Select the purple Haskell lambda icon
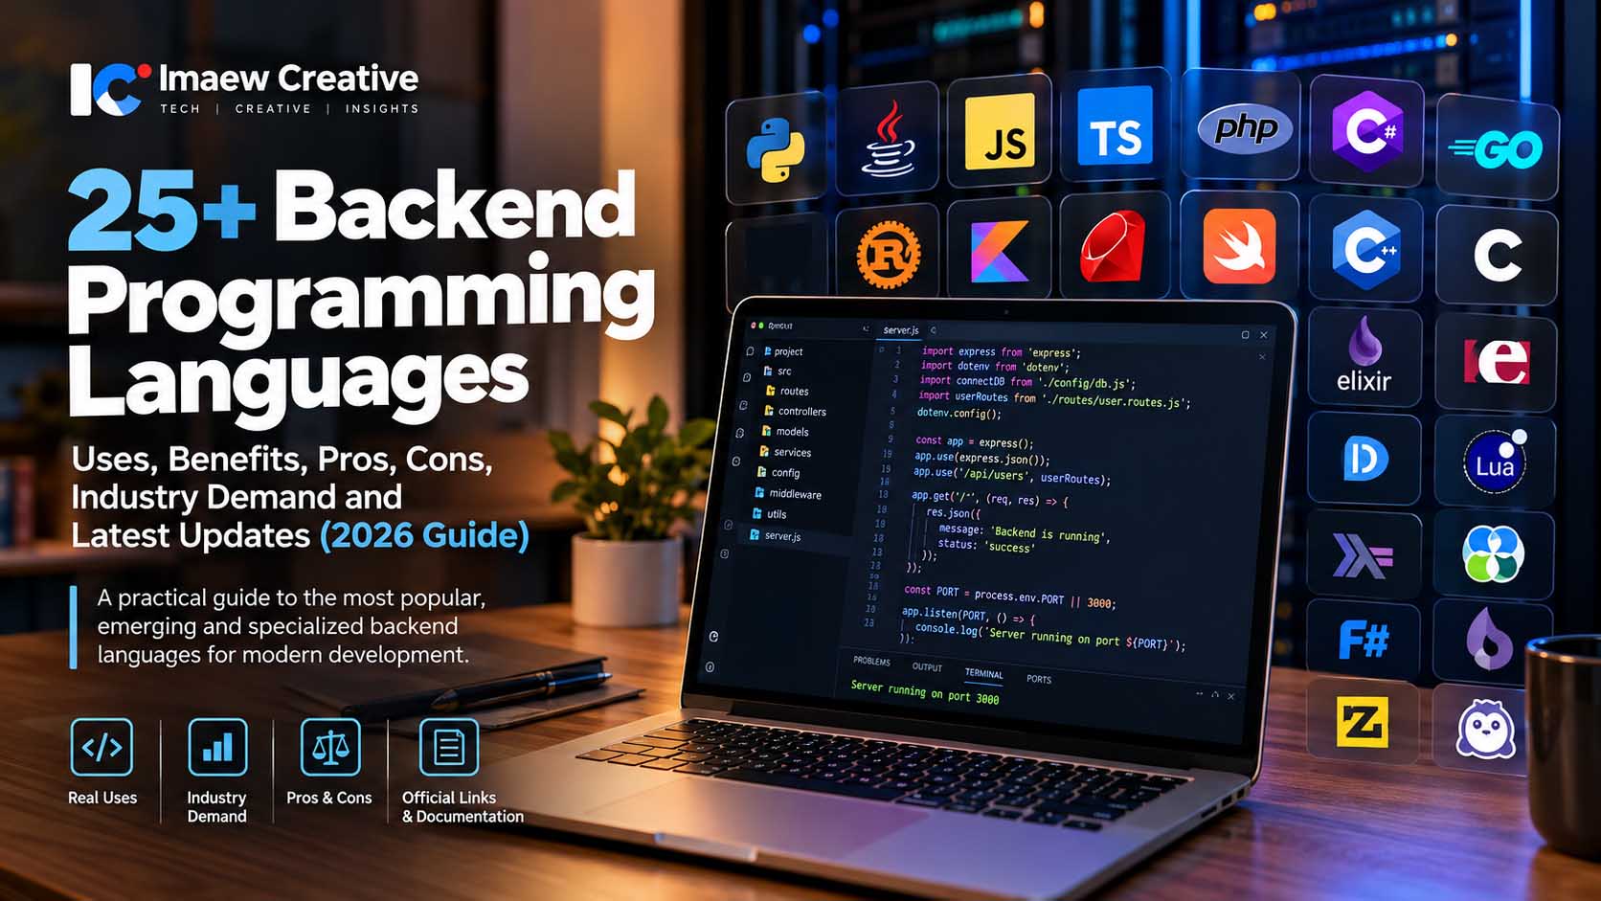Viewport: 1601px width, 901px height. coord(1363,556)
